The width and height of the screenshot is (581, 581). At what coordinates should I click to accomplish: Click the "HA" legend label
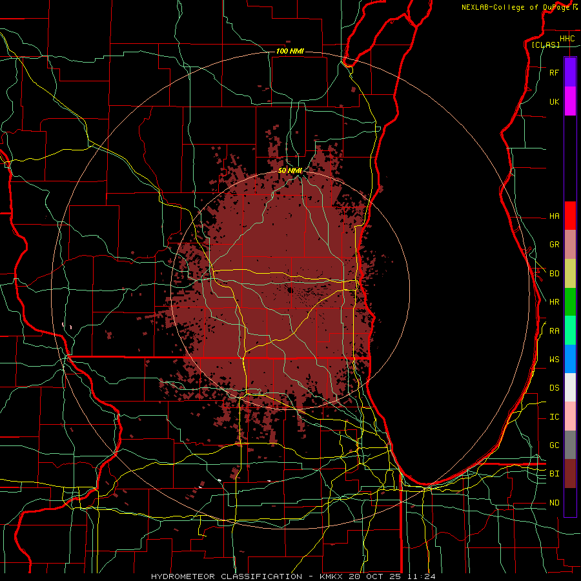(554, 216)
